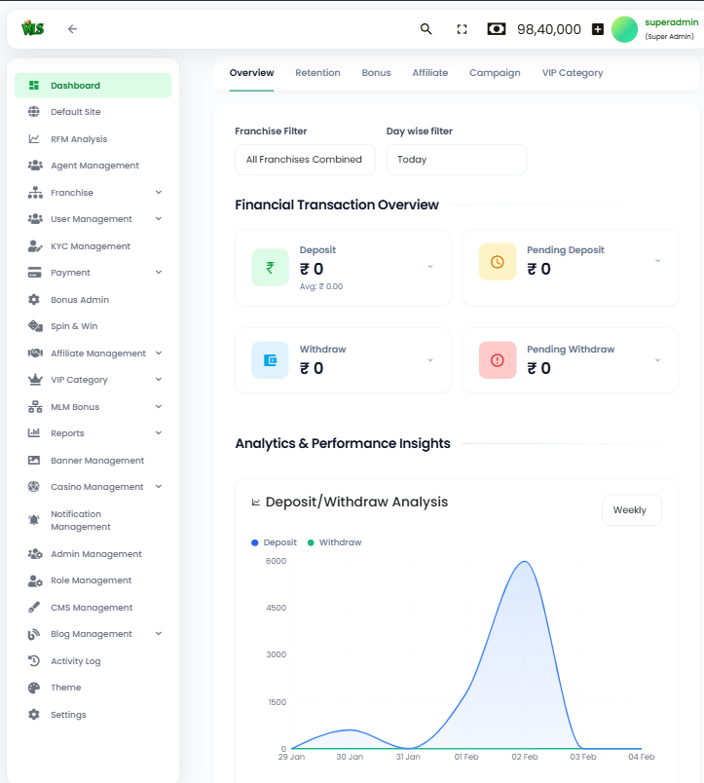Open the Franchise Filter dropdown

(305, 160)
